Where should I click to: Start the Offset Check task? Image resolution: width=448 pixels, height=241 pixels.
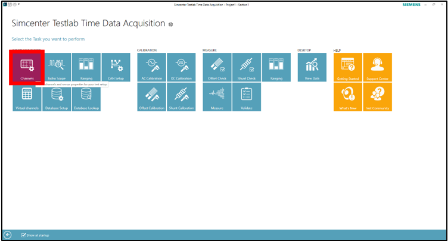217,67
